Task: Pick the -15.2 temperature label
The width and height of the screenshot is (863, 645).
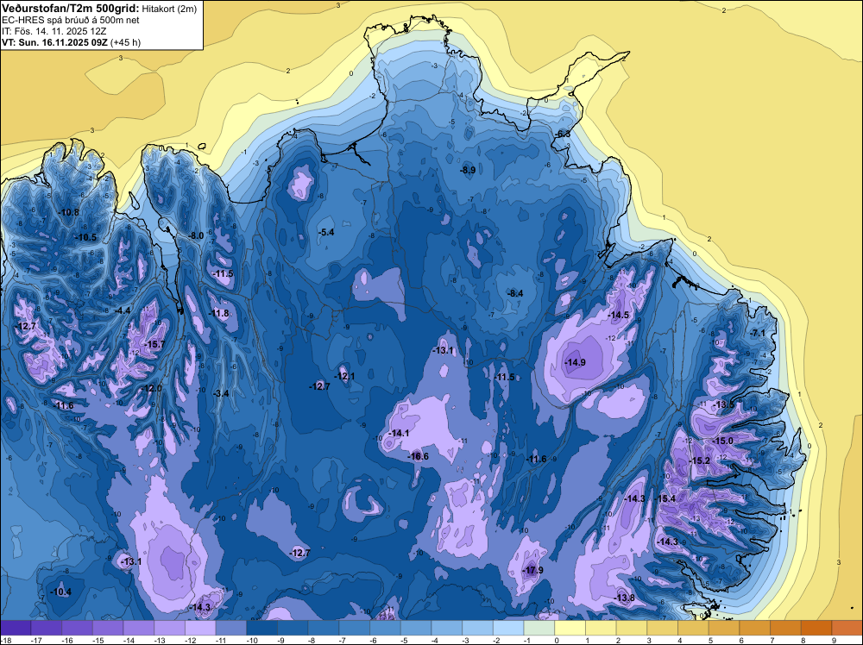Action: click(x=700, y=460)
